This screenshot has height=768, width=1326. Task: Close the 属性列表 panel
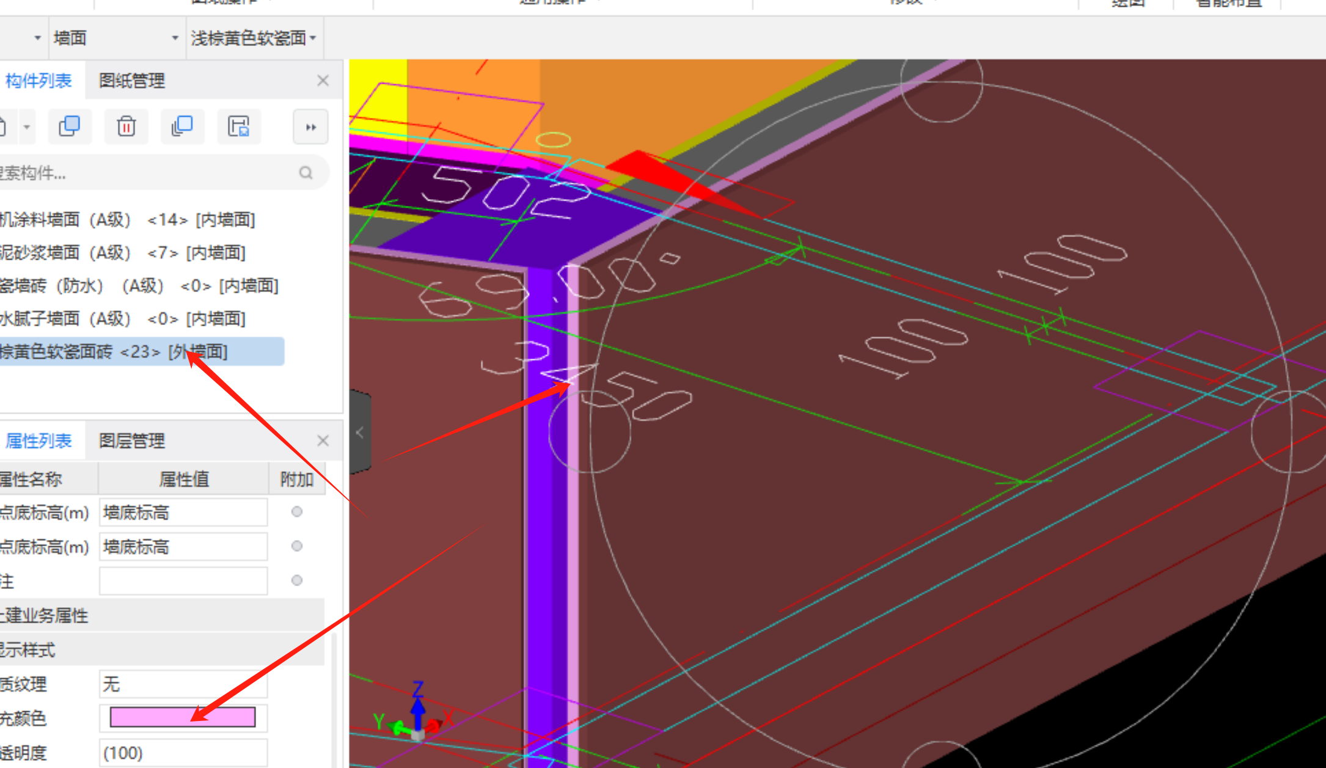[323, 441]
